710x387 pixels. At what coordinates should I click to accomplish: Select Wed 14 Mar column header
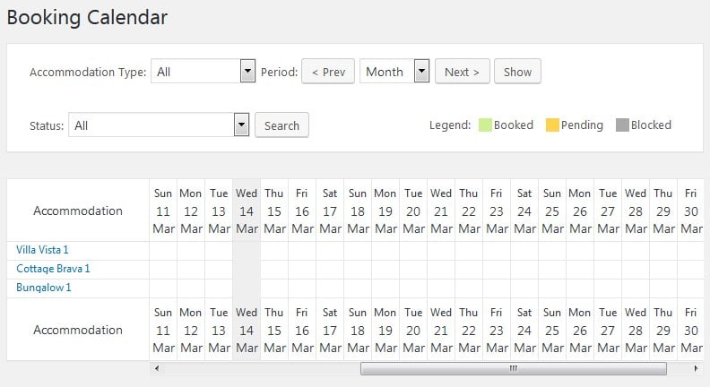[x=246, y=211]
